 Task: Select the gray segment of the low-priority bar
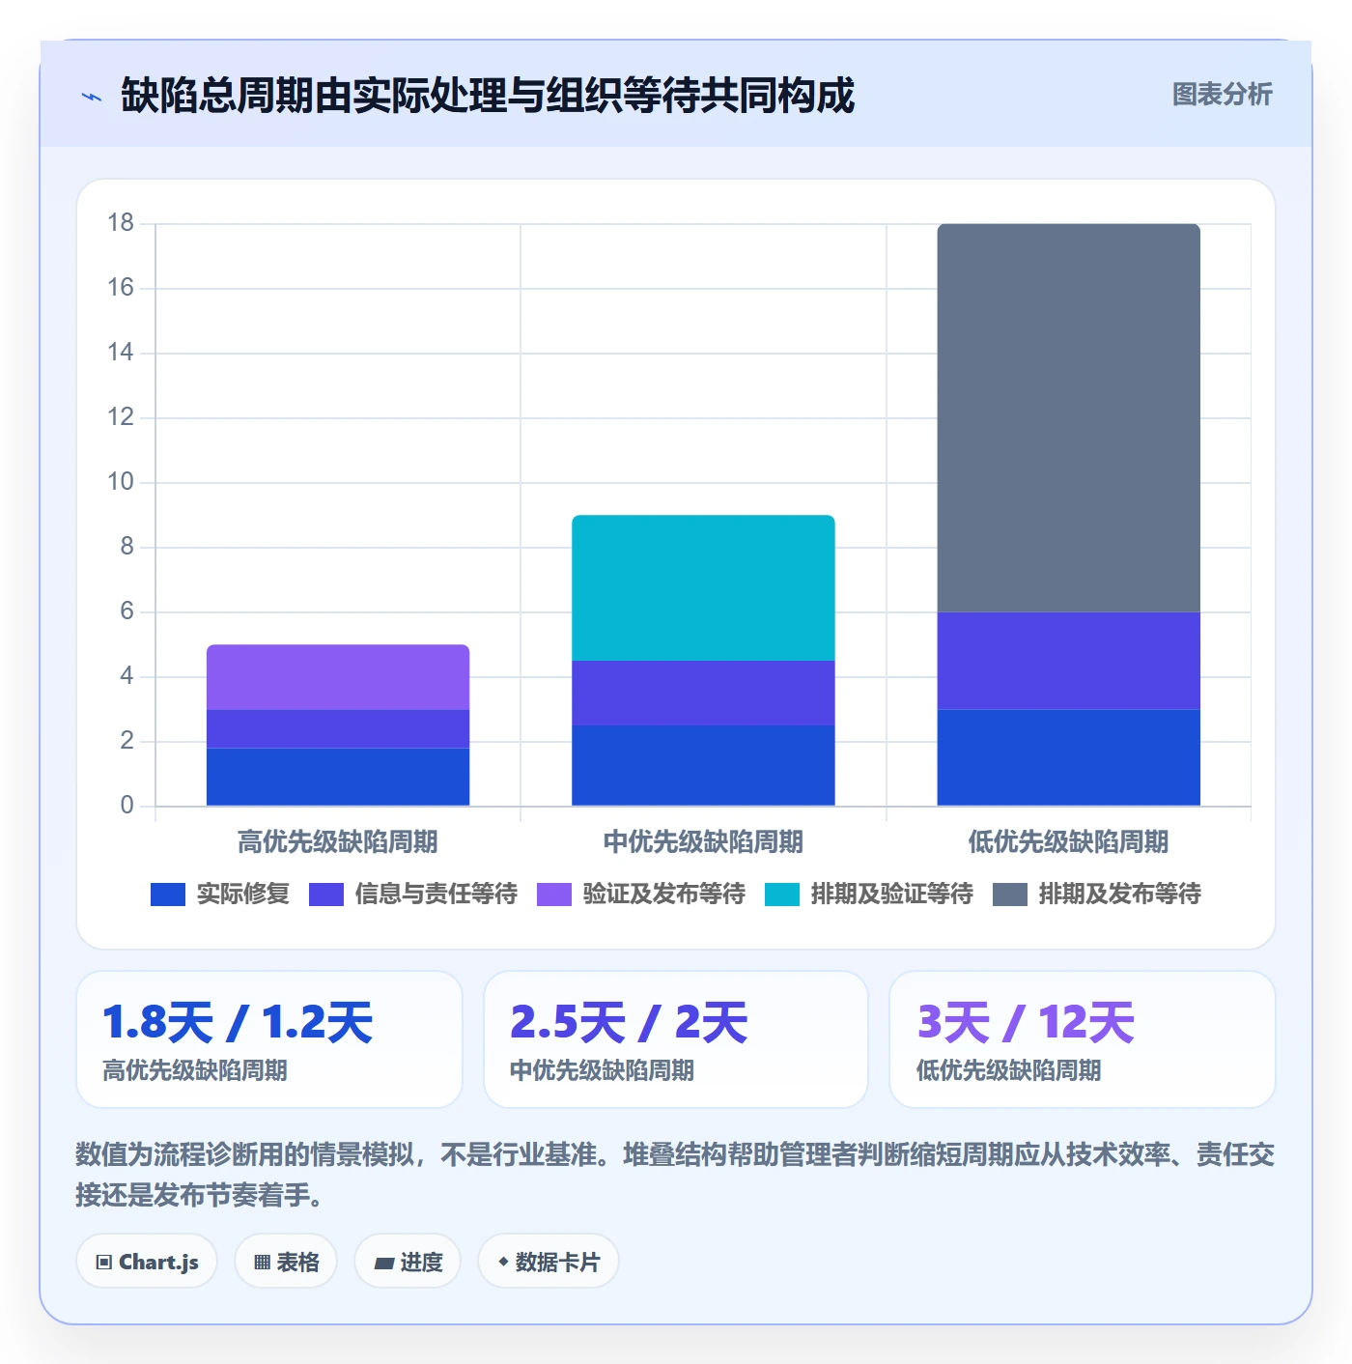click(1068, 417)
